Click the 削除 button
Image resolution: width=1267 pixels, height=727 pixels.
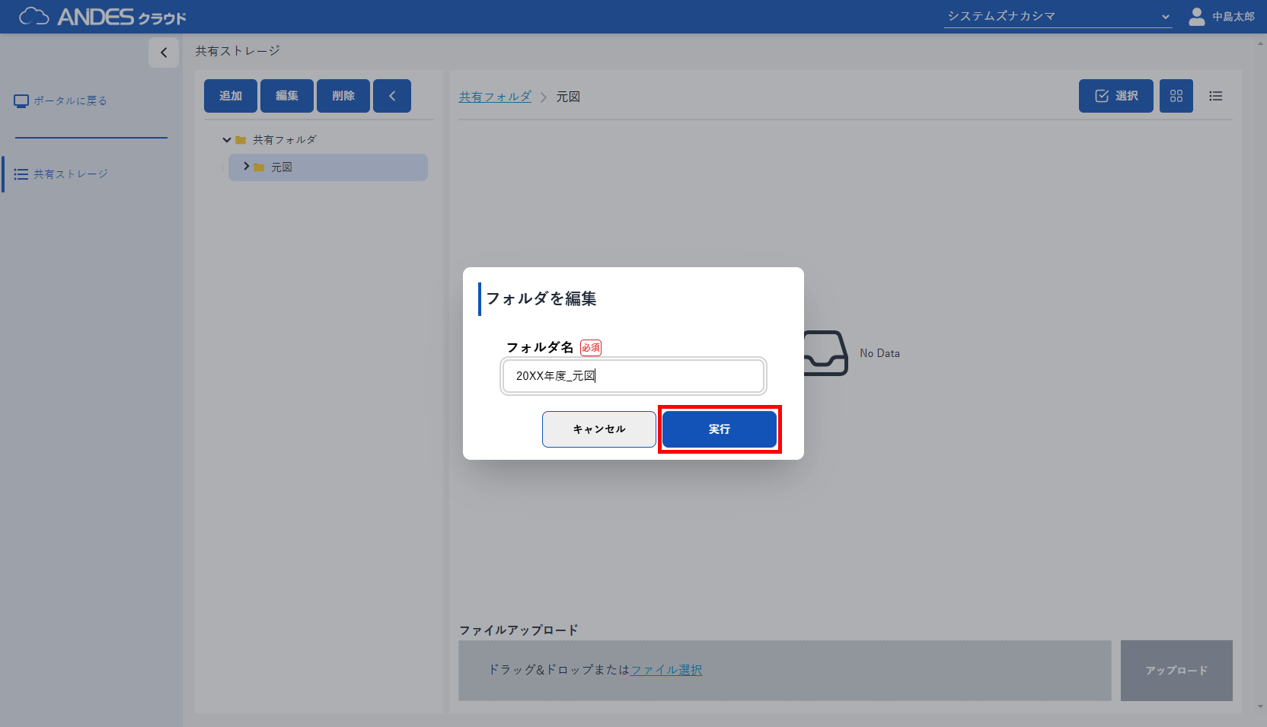coord(343,96)
